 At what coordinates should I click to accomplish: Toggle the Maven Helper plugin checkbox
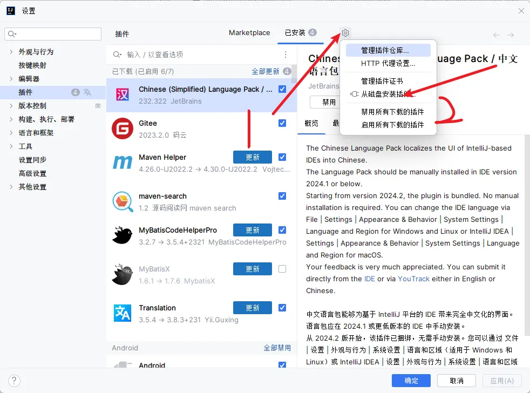coord(282,157)
